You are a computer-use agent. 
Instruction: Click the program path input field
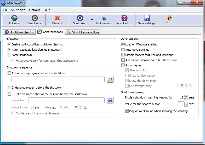coord(58,79)
